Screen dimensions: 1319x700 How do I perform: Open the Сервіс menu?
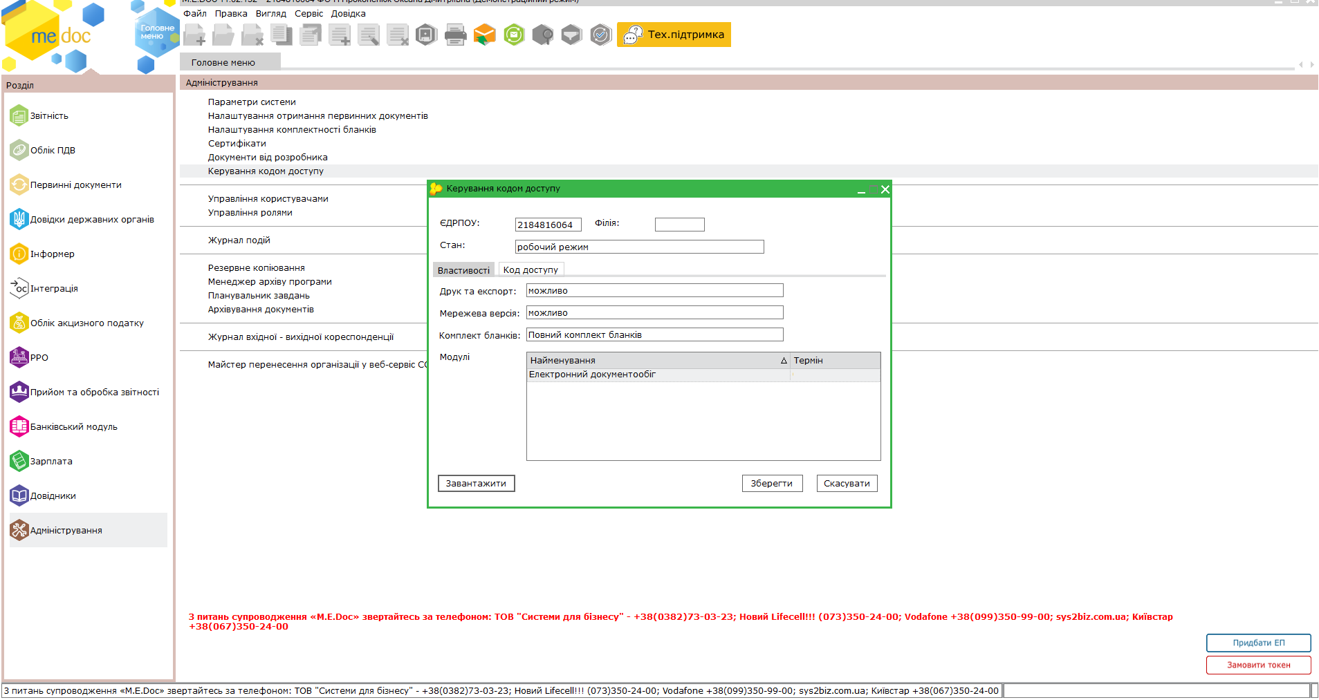[x=308, y=14]
